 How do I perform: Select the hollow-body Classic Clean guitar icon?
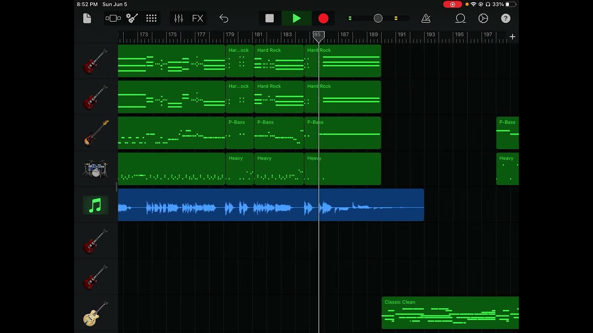[96, 314]
